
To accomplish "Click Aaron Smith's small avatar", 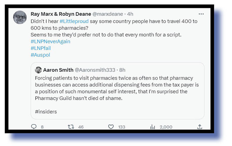I will [x=38, y=70].
